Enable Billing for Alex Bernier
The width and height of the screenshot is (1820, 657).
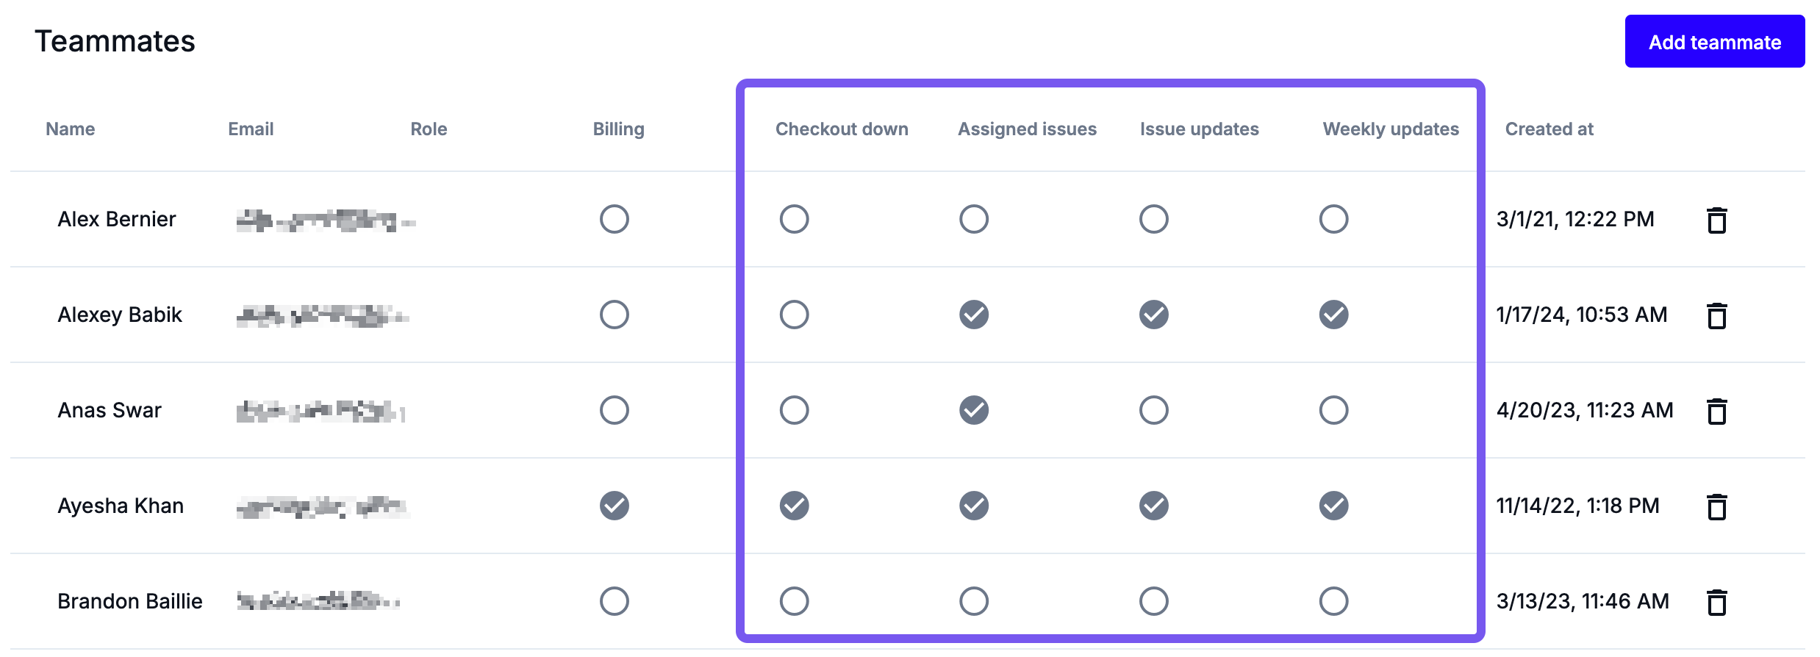click(614, 219)
